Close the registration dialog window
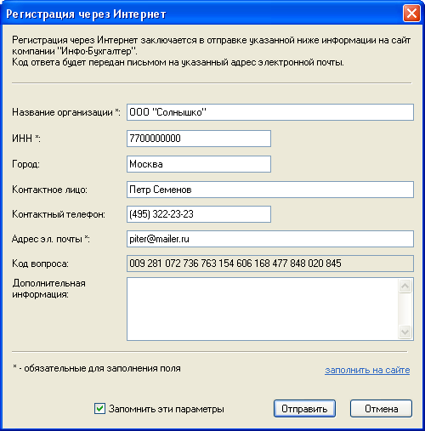 (411, 13)
